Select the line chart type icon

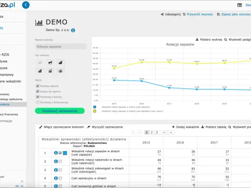click(40, 63)
